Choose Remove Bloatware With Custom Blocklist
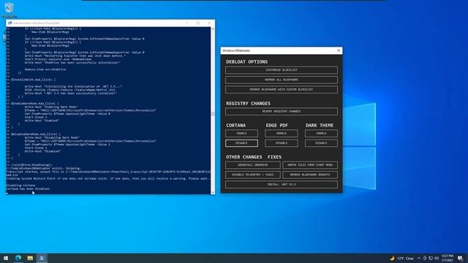Viewport: 468px width, 263px height. (282, 89)
